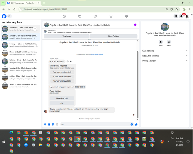Open the notifications bell icon
Screen dimensions: 193x154
pyautogui.click(x=181, y=16)
